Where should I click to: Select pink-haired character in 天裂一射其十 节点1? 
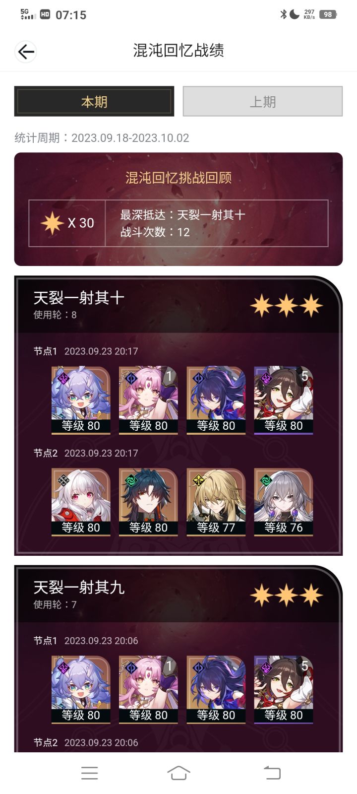pos(148,400)
